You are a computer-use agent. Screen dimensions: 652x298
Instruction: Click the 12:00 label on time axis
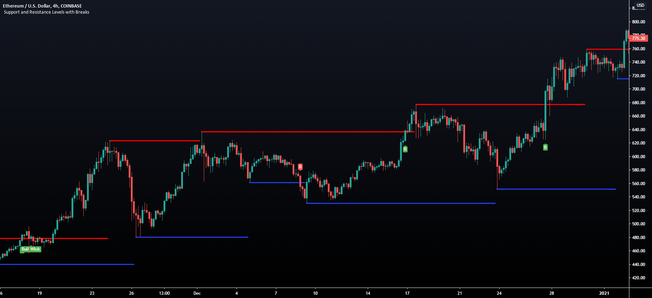(x=164, y=293)
